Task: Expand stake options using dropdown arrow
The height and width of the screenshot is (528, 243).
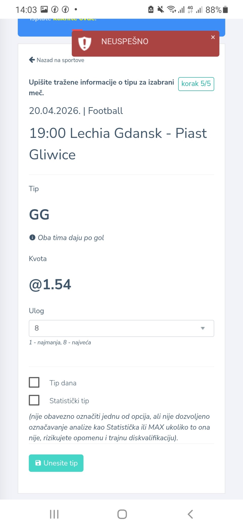Action: [202, 328]
